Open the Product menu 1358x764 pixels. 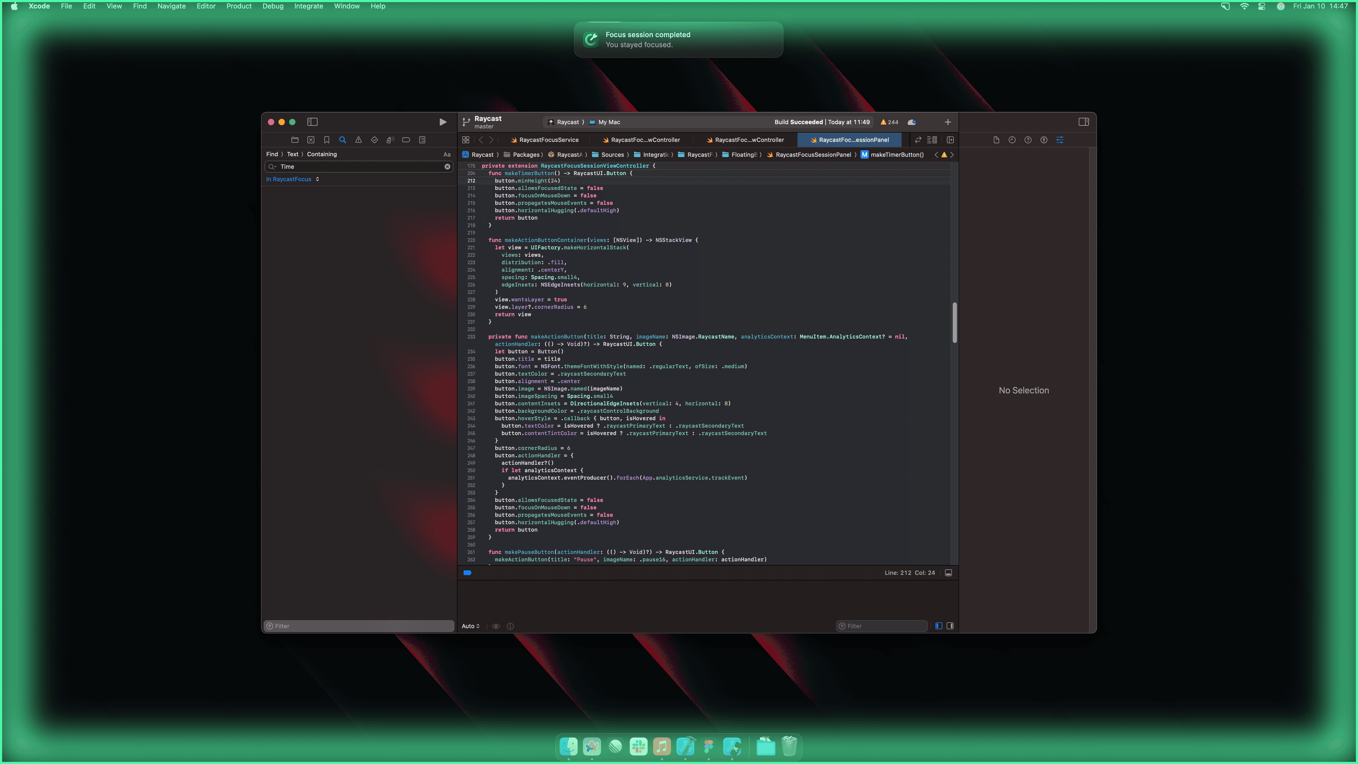239,6
